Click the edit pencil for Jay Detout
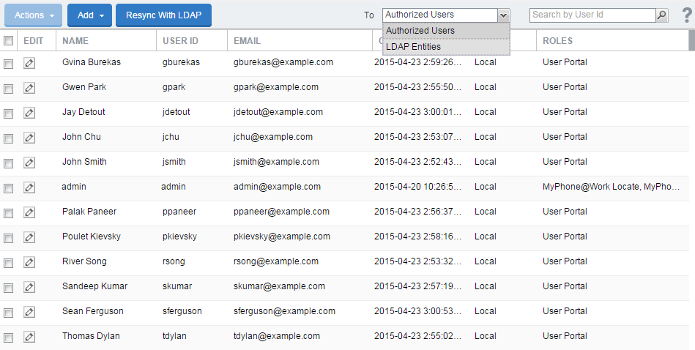Screen dimensions: 695x350 point(29,113)
